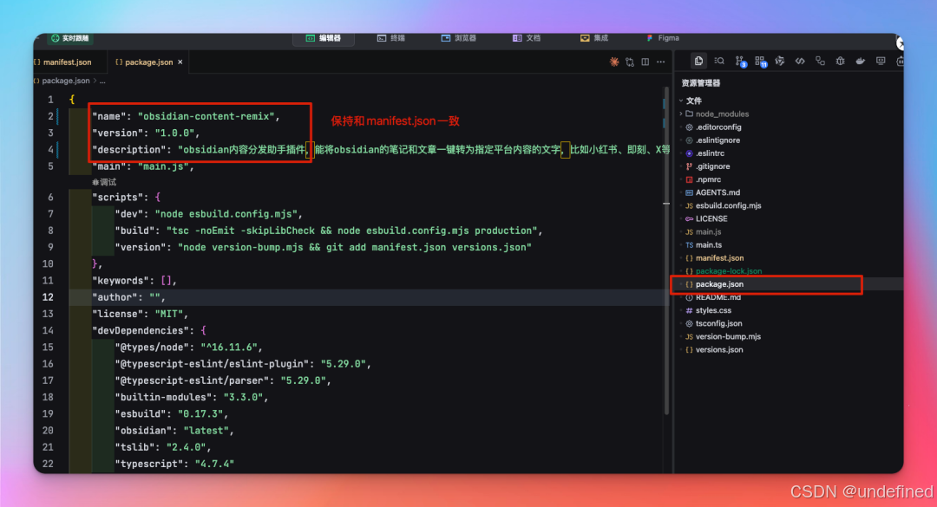
Task: Click the breadcrumb ellipsis after package.json
Action: point(102,81)
